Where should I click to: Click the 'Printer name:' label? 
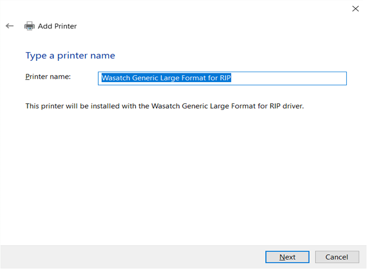coord(48,76)
